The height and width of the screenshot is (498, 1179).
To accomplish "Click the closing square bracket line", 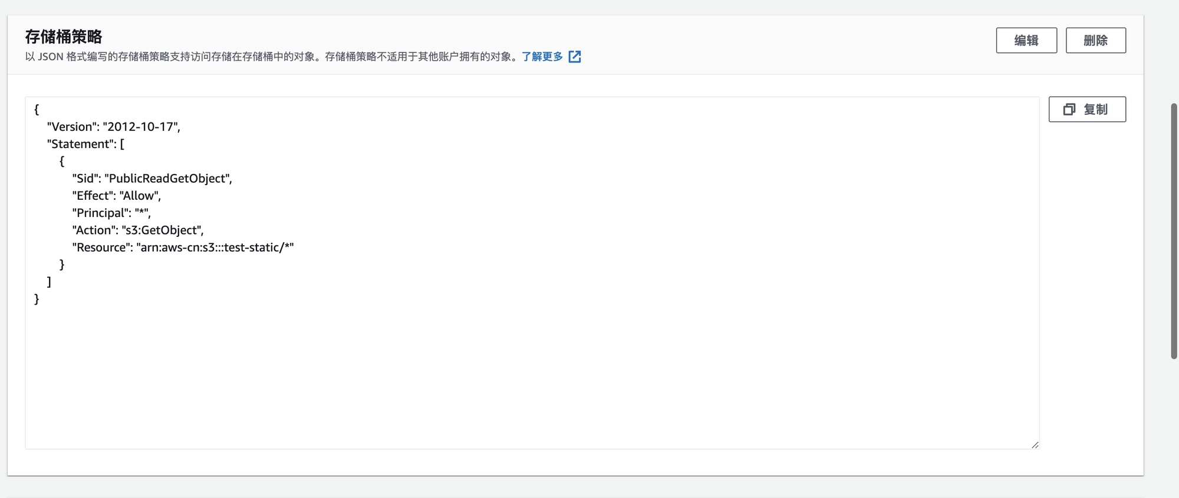I will 49,282.
